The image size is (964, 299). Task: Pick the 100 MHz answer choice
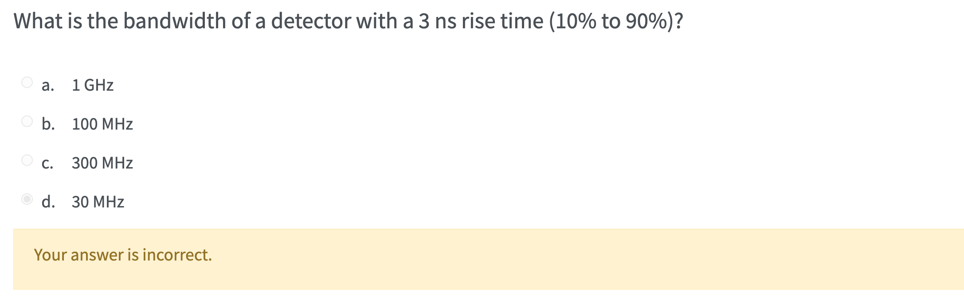tap(102, 124)
